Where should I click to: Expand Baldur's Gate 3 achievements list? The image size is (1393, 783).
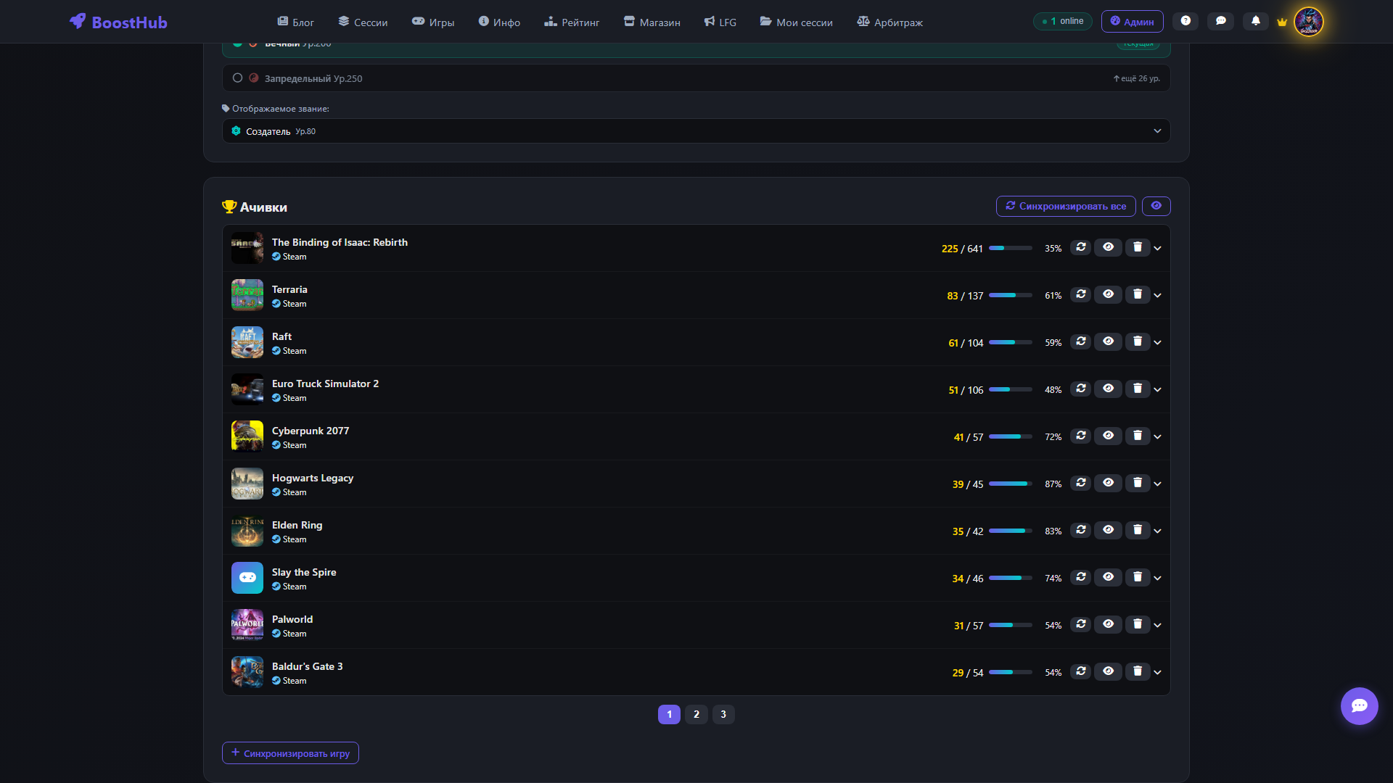pyautogui.click(x=1157, y=672)
